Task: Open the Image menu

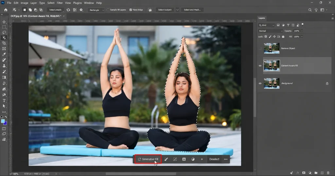Action: pos(24,3)
